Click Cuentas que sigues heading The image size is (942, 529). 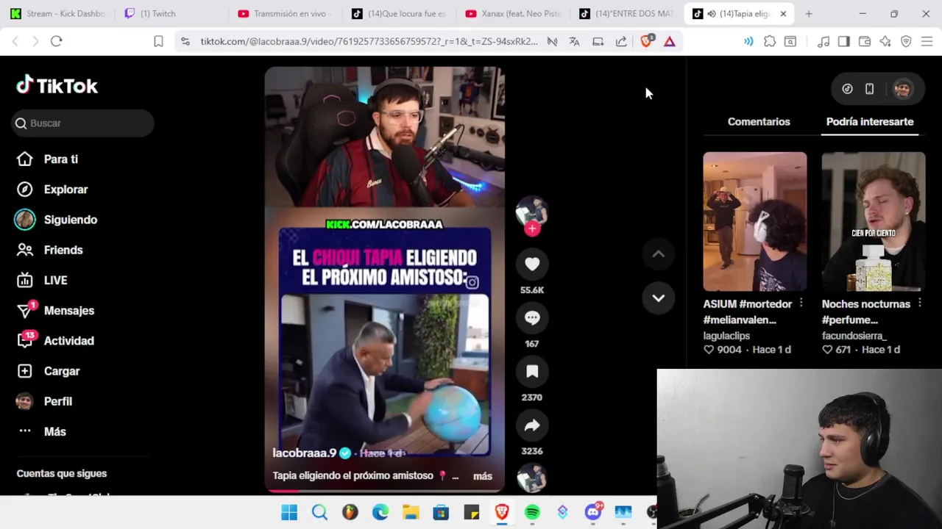coord(62,473)
